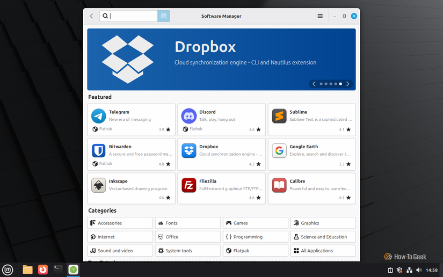Open the volume tray icon
Image resolution: width=443 pixels, height=277 pixels.
[x=419, y=270]
